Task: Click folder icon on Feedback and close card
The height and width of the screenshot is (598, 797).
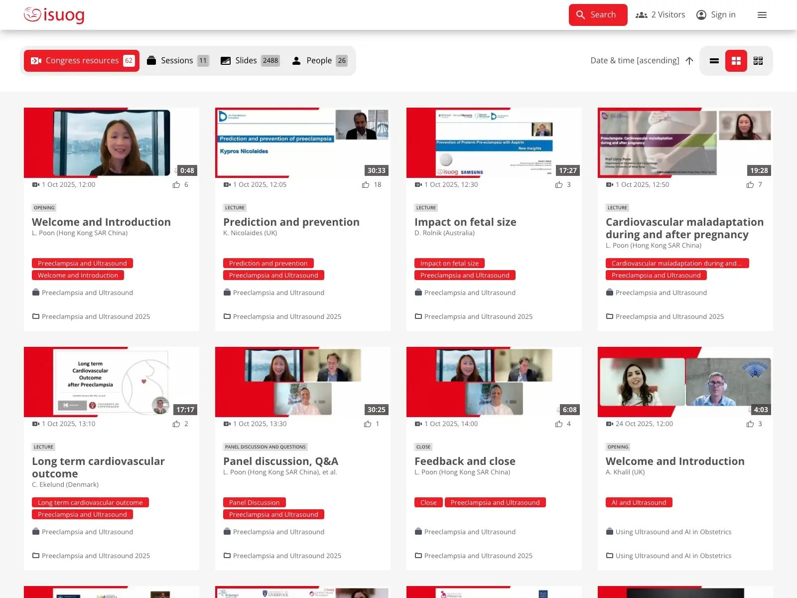Action: click(x=418, y=556)
